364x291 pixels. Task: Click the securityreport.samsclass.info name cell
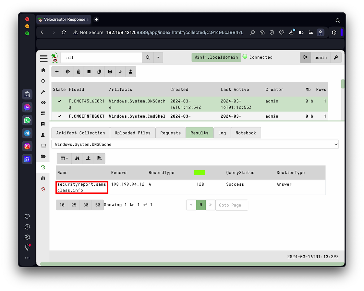click(x=82, y=187)
